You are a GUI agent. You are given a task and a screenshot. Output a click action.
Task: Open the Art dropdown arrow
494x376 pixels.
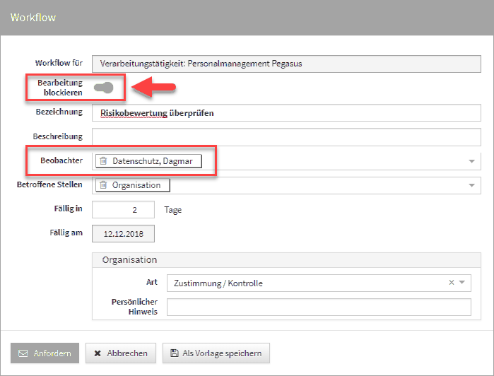(x=462, y=283)
